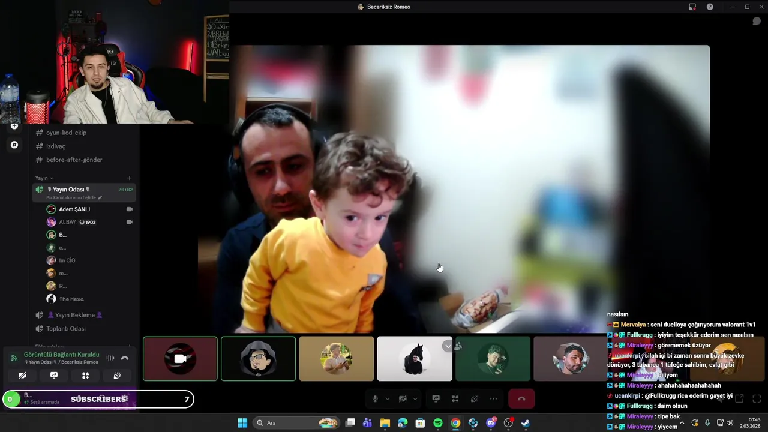This screenshot has height=432, width=768.
Task: Open File Explorer from the taskbar
Action: click(385, 423)
